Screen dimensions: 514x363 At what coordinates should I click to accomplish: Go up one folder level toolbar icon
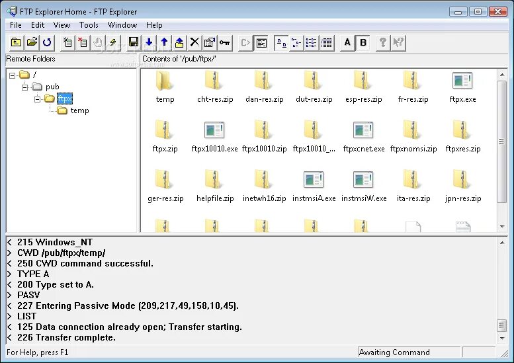pos(17,42)
